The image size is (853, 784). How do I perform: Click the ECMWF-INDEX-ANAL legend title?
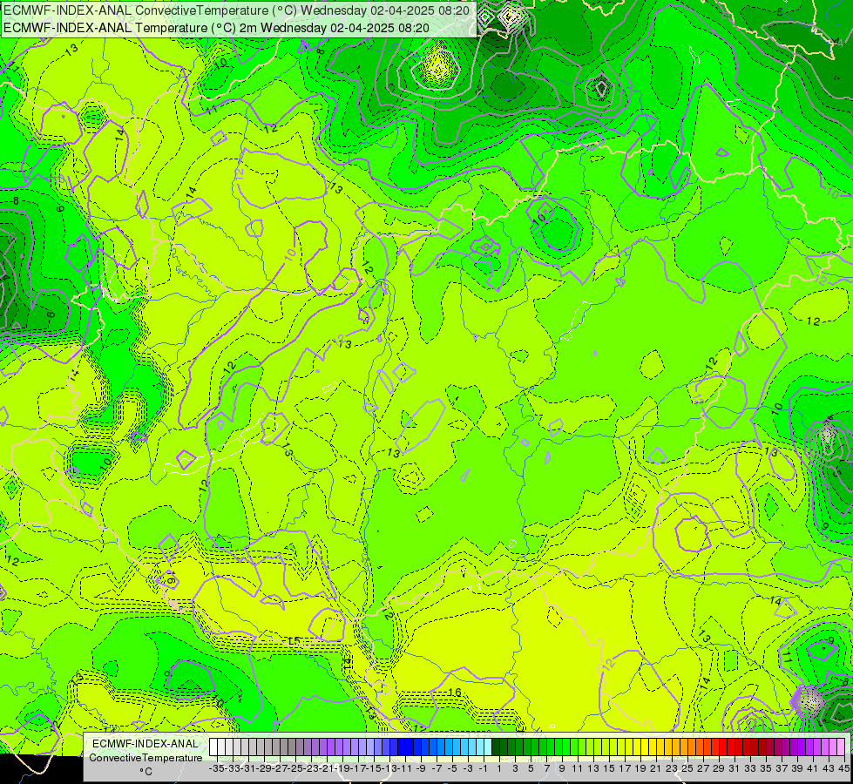tap(146, 744)
